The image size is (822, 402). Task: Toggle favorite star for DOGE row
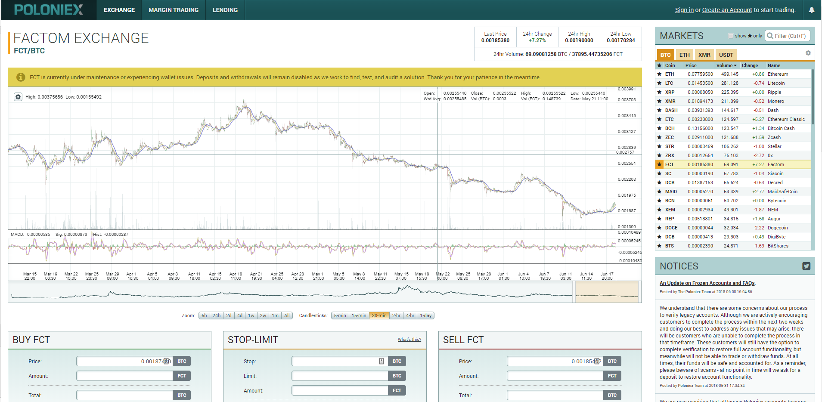pos(659,228)
